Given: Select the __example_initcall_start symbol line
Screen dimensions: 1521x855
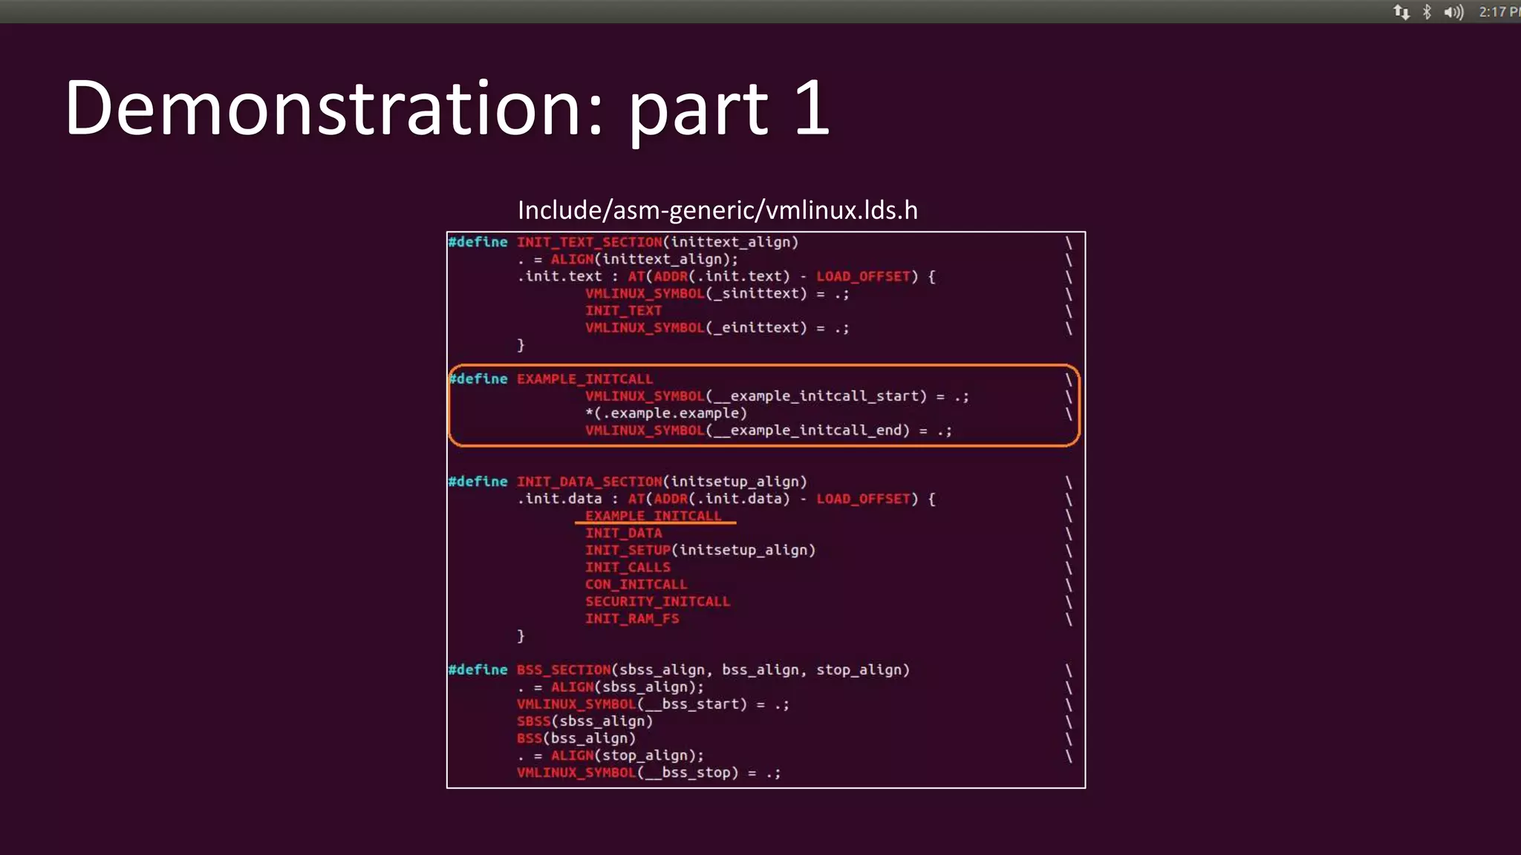Looking at the screenshot, I should (777, 396).
